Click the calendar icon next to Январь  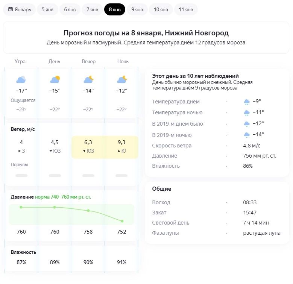click(11, 9)
